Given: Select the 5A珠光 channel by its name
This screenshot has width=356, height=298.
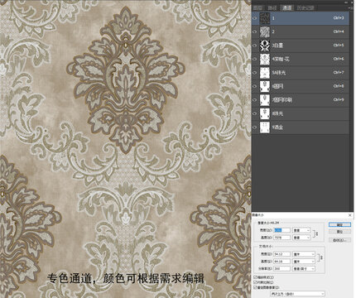Looking at the screenshot, I should point(279,73).
